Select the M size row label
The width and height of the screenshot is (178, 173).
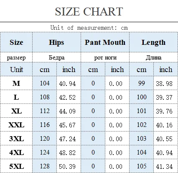[16, 83]
